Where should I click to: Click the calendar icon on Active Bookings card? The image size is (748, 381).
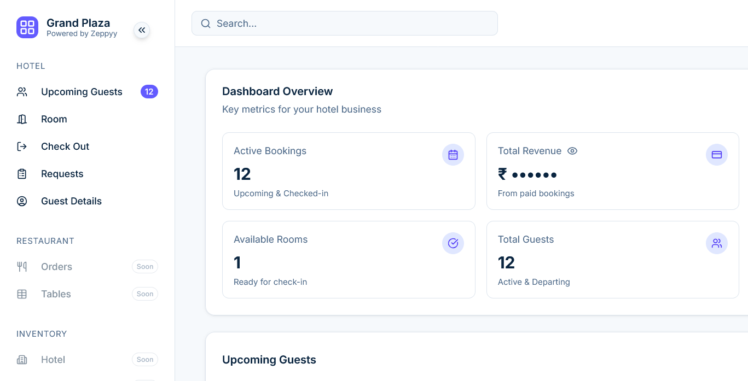coord(453,155)
